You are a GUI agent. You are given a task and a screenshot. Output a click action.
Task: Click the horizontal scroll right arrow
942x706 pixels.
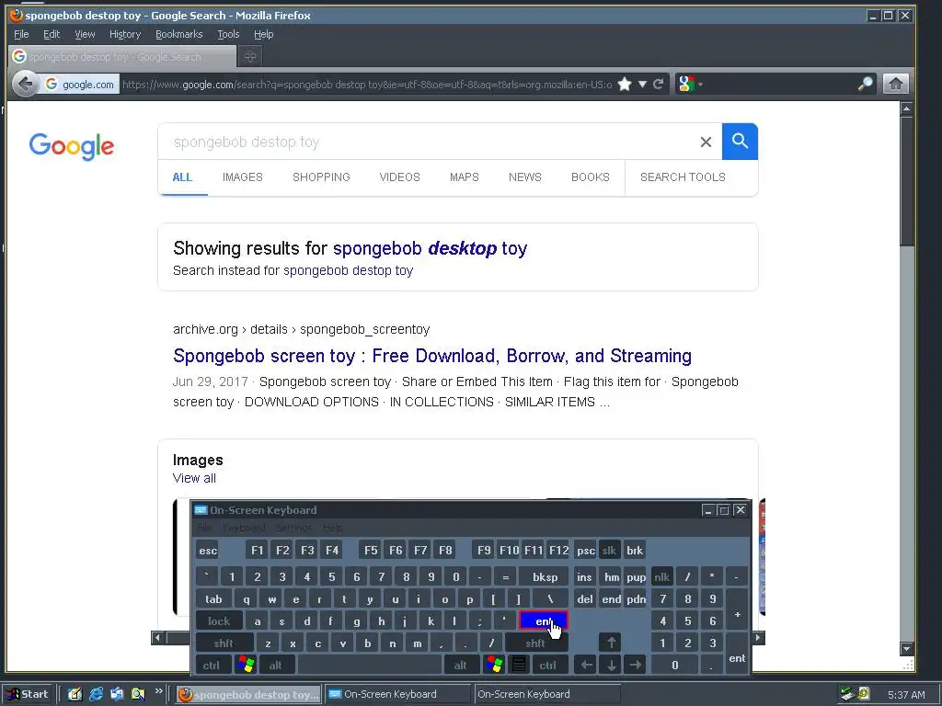pos(758,638)
